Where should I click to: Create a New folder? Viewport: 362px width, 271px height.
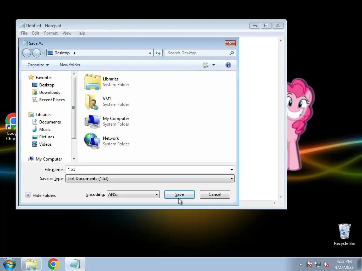pos(70,65)
